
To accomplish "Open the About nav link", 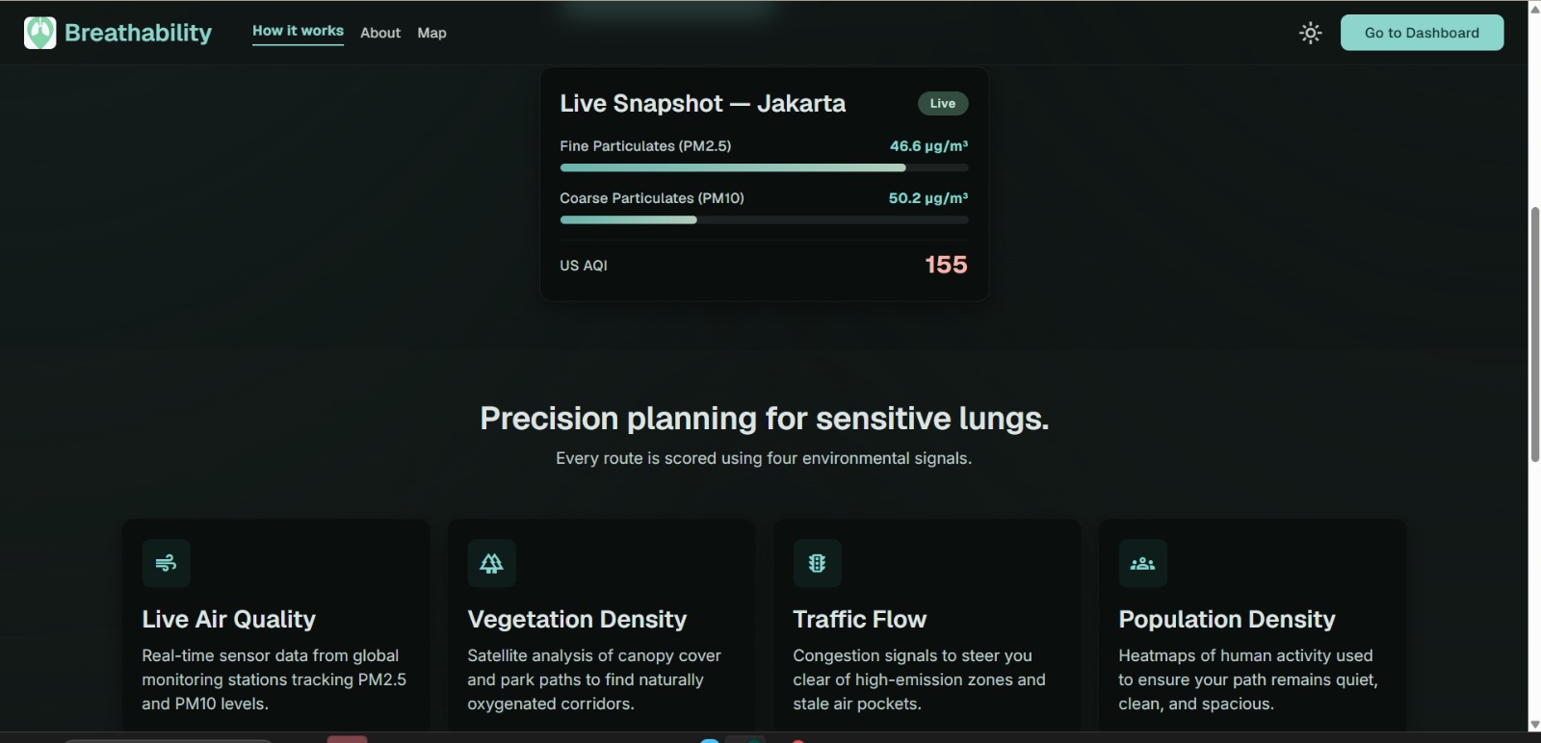I will (380, 33).
